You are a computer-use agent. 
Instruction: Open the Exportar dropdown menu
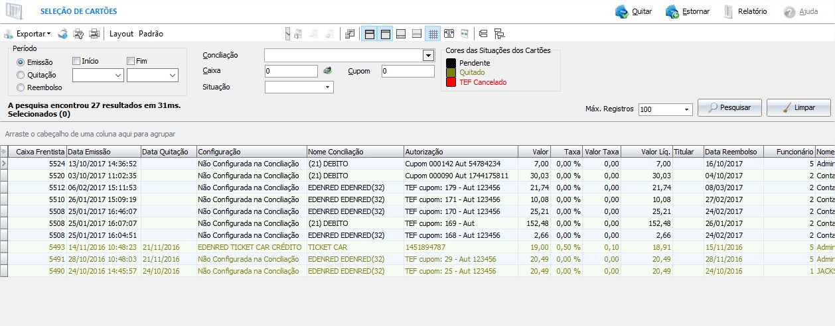pos(27,33)
